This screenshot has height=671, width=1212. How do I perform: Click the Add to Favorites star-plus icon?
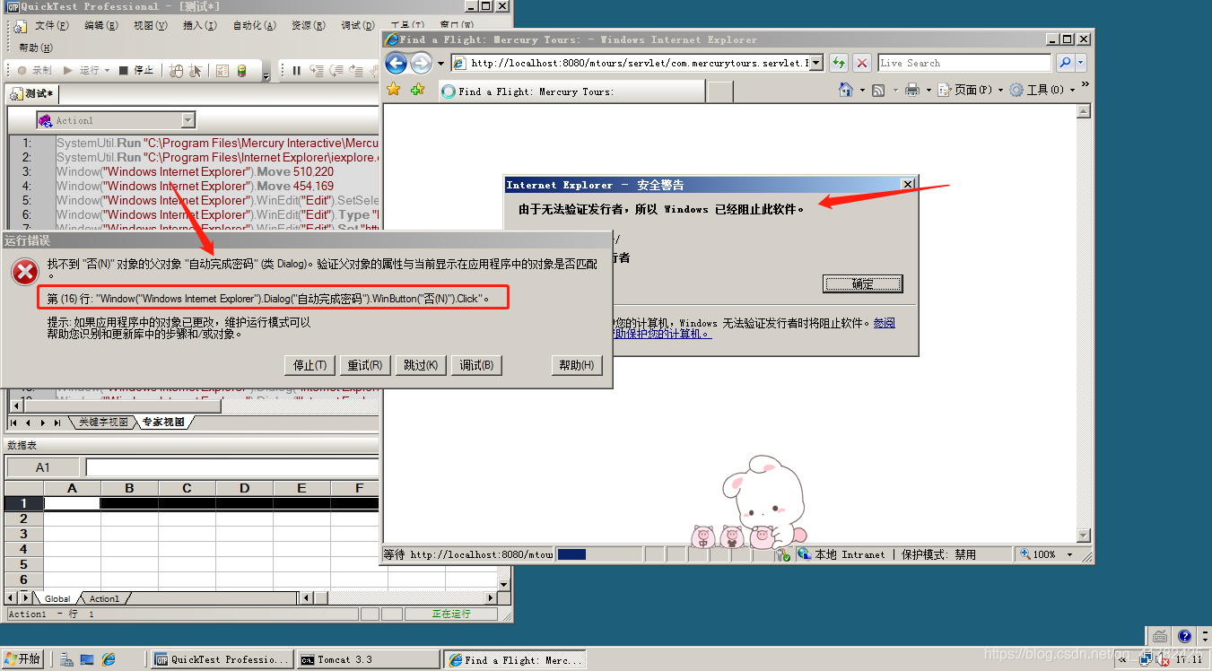417,90
